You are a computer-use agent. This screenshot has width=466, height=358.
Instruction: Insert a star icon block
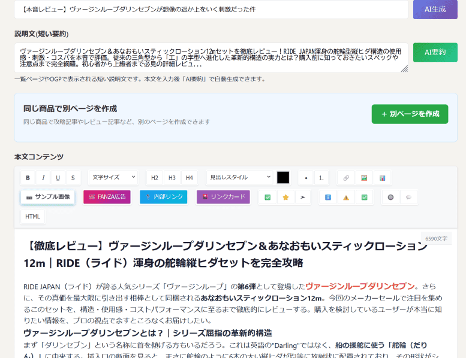coord(286,197)
